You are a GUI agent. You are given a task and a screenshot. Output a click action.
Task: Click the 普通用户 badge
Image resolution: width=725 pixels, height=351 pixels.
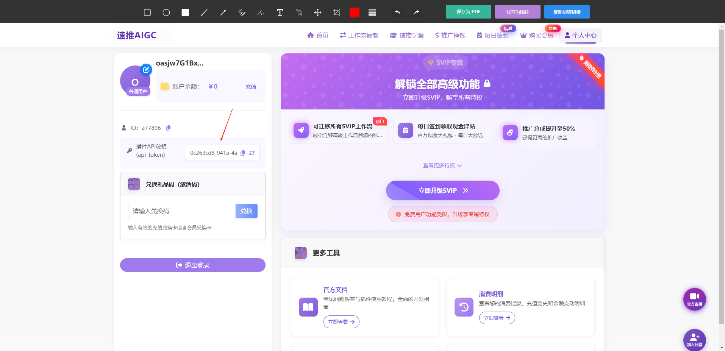tap(138, 92)
